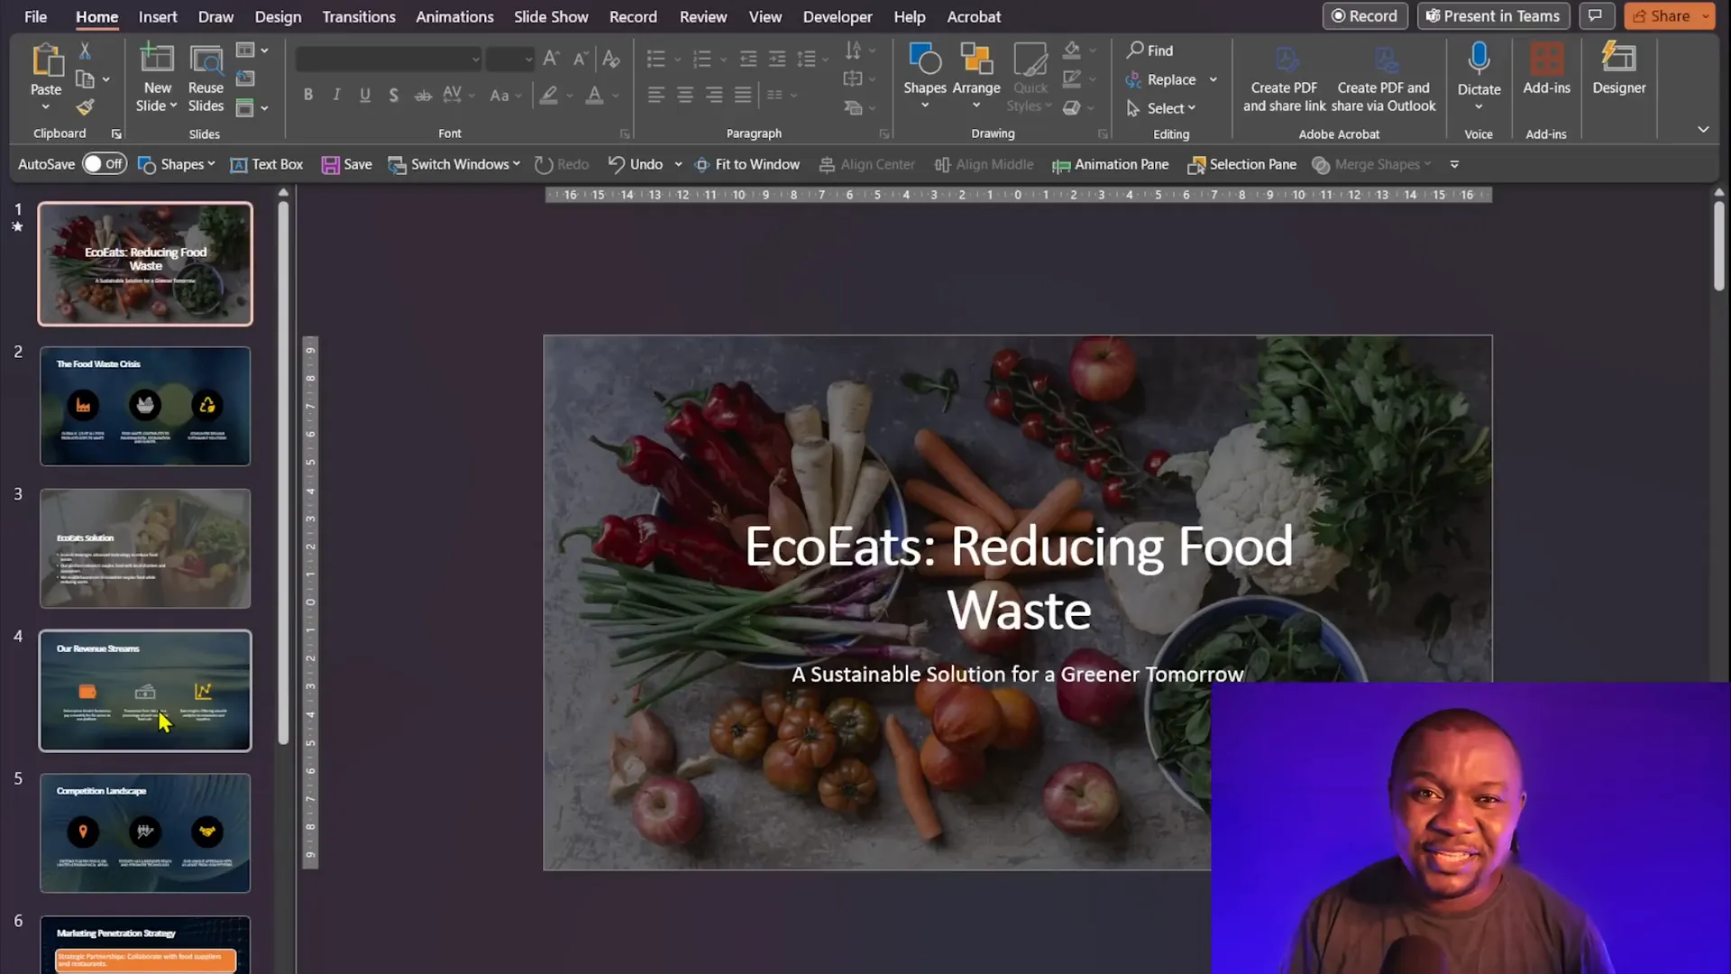This screenshot has height=974, width=1731.
Task: Click the Share button
Action: [1662, 16]
